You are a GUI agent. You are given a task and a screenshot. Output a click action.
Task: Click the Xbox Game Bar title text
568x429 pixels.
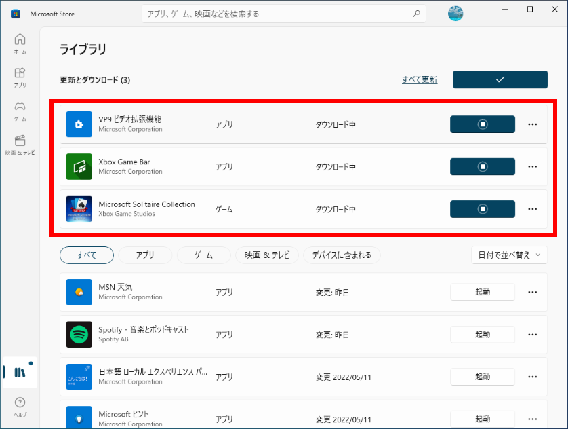[x=124, y=162]
